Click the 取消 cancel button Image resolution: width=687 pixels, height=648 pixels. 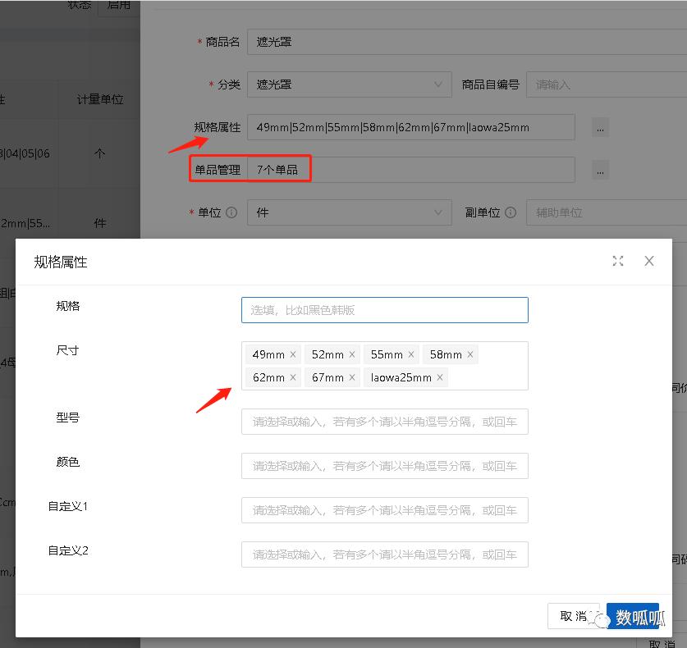coord(573,616)
